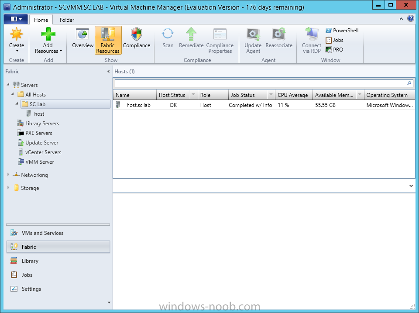Viewport: 419px width, 313px height.
Task: Collapse the Fabric navigation pane
Action: tap(108, 71)
